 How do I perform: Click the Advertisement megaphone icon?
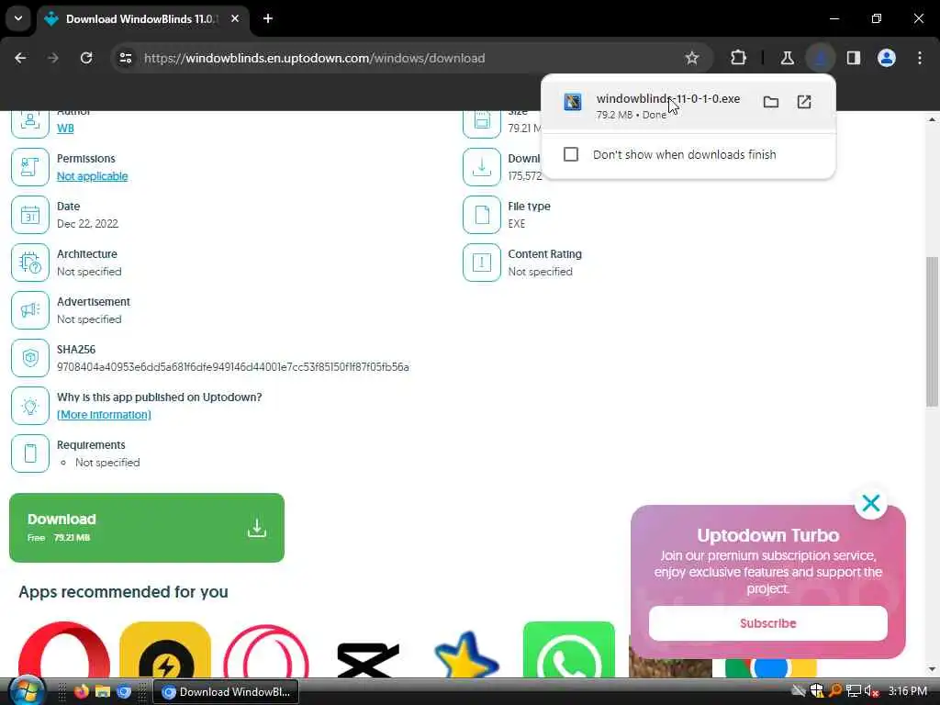pyautogui.click(x=30, y=310)
